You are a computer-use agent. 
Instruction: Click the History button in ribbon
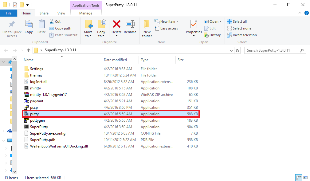tap(212, 35)
